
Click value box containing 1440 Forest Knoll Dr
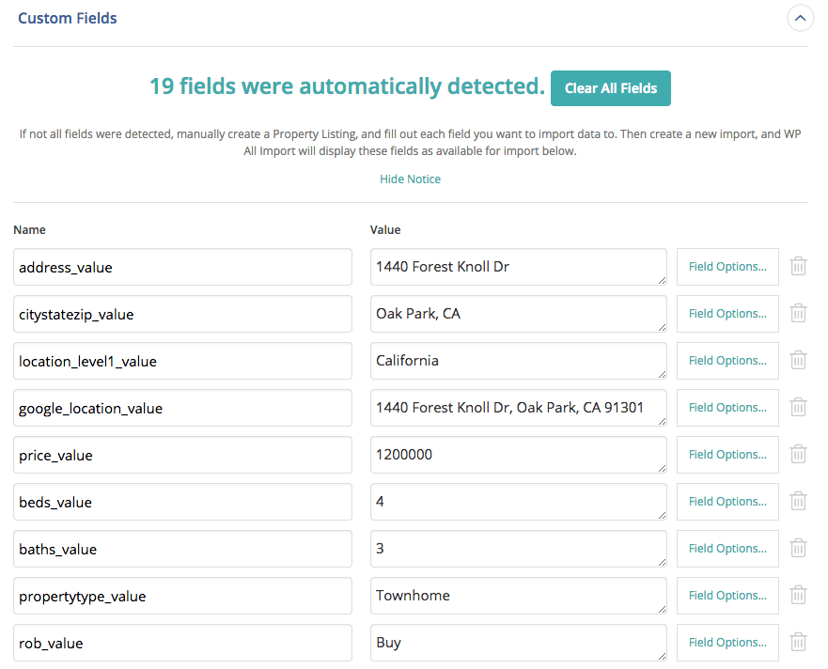click(519, 267)
